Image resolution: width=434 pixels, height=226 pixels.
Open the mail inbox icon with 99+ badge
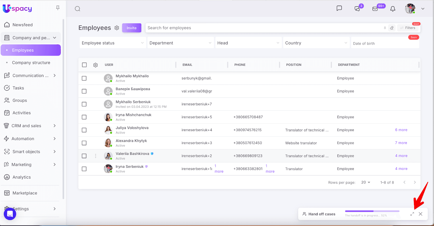click(375, 9)
